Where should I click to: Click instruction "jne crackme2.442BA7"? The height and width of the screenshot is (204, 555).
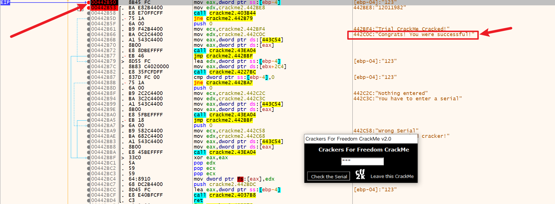(223, 83)
